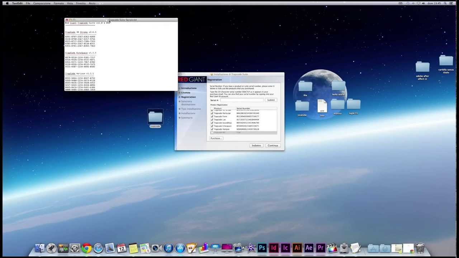Sort by the Serial Number column header
Screen dimensions: 459x258
coord(243,109)
